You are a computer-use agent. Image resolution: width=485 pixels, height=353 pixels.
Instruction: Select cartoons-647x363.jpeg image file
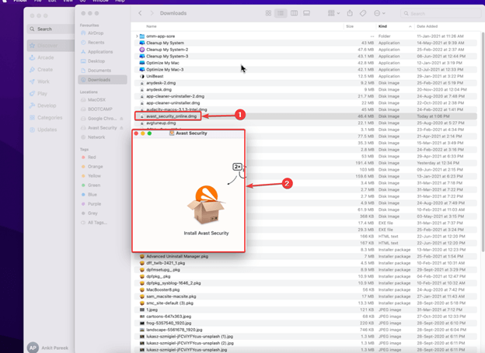(305, 317)
